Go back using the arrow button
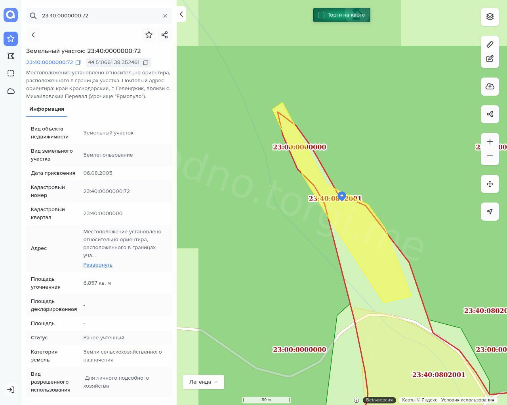Image resolution: width=507 pixels, height=405 pixels. [33, 35]
